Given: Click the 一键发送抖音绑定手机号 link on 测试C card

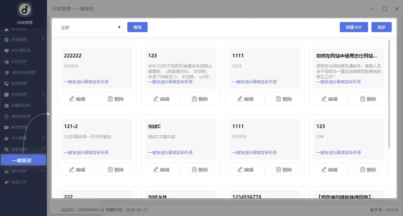Looking at the screenshot, I should (x=170, y=152).
